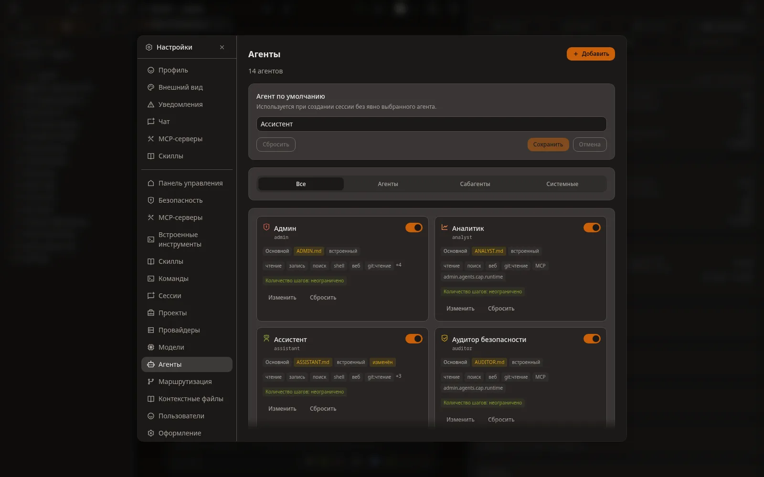Click the Отмена button

(x=590, y=145)
